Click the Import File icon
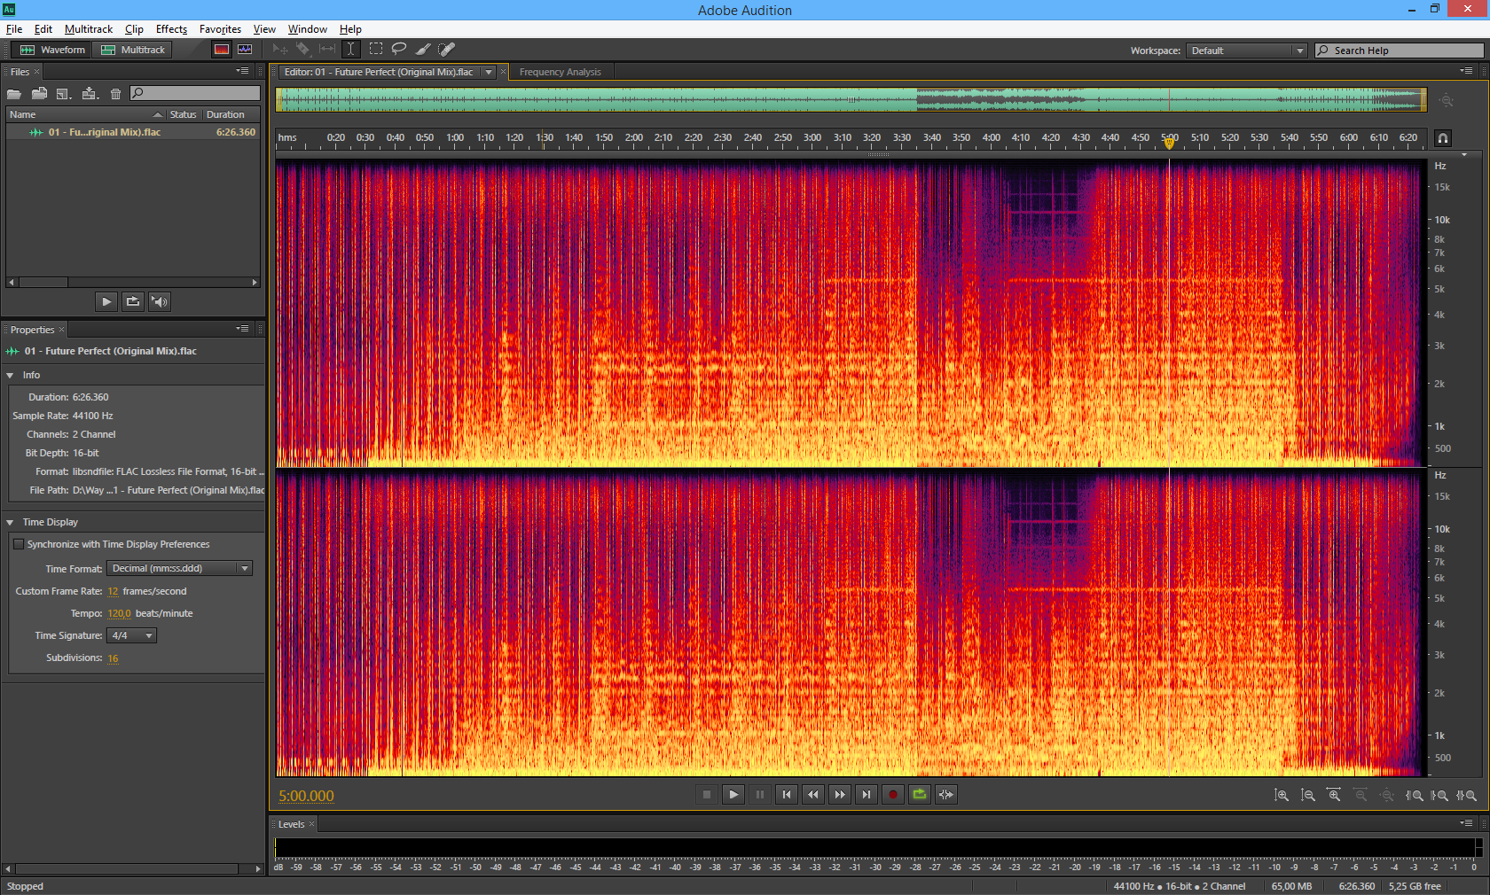The image size is (1490, 895). pos(39,93)
